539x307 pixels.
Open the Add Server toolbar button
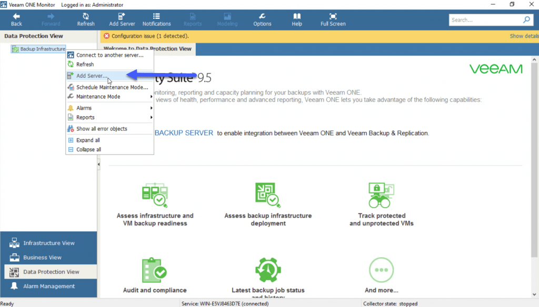point(122,16)
